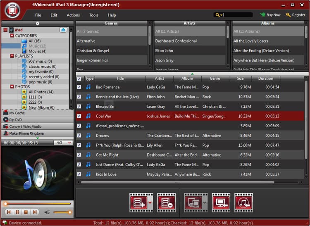Collapse the PLAYLISTS node
Screen dimensions: 310x226
(12, 56)
